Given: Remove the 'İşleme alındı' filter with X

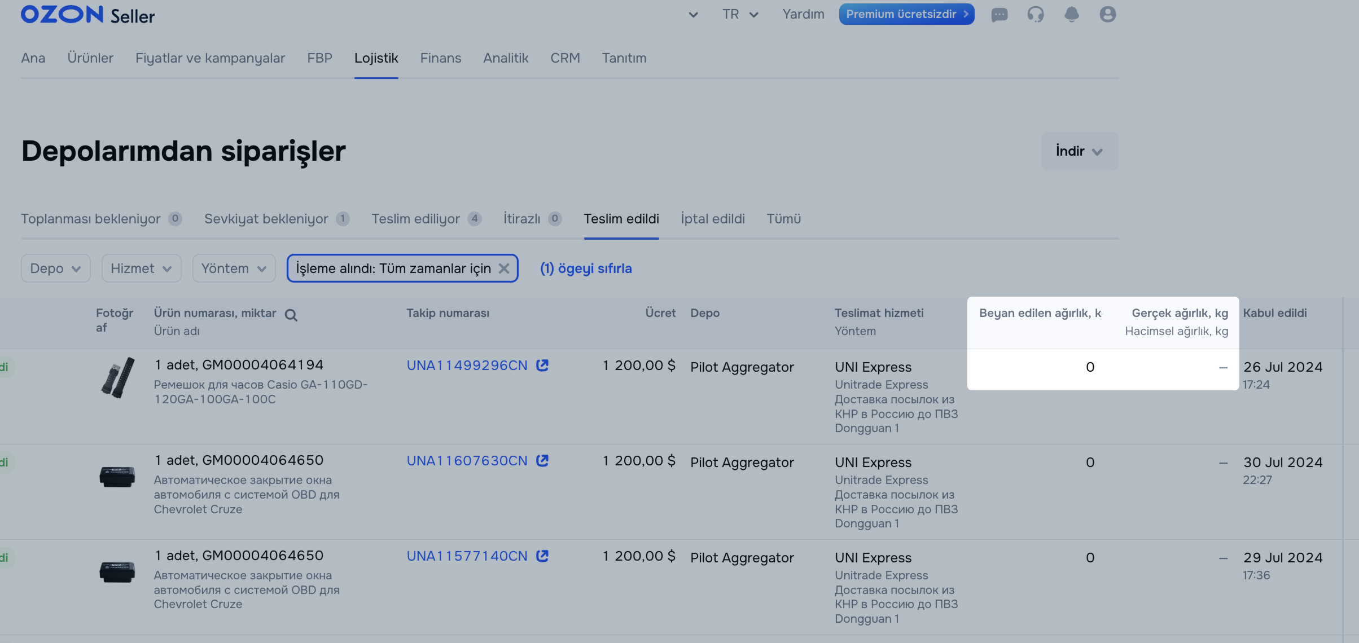Looking at the screenshot, I should point(504,268).
